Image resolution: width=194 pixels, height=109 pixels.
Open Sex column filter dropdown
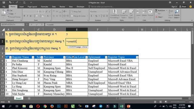click(42, 57)
